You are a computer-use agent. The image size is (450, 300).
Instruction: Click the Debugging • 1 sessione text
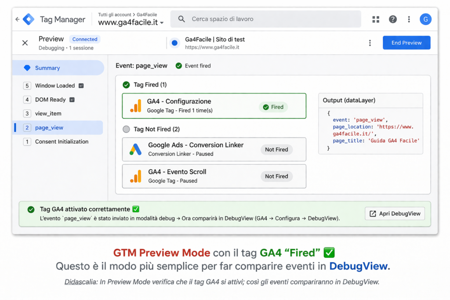click(66, 48)
